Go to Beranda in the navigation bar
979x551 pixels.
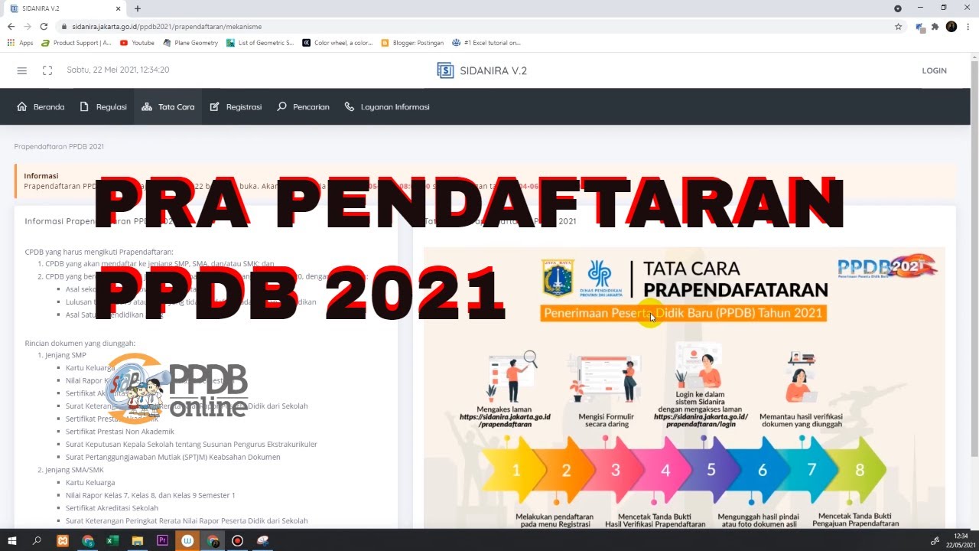(x=41, y=107)
